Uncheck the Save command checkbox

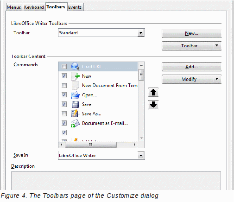pos(64,104)
